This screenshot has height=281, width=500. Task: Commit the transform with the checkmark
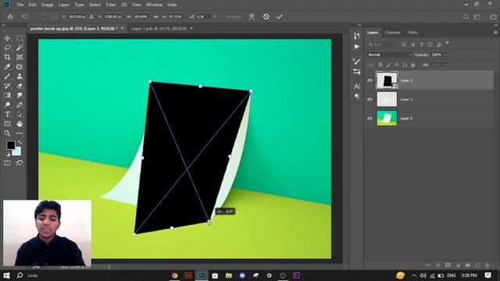280,16
